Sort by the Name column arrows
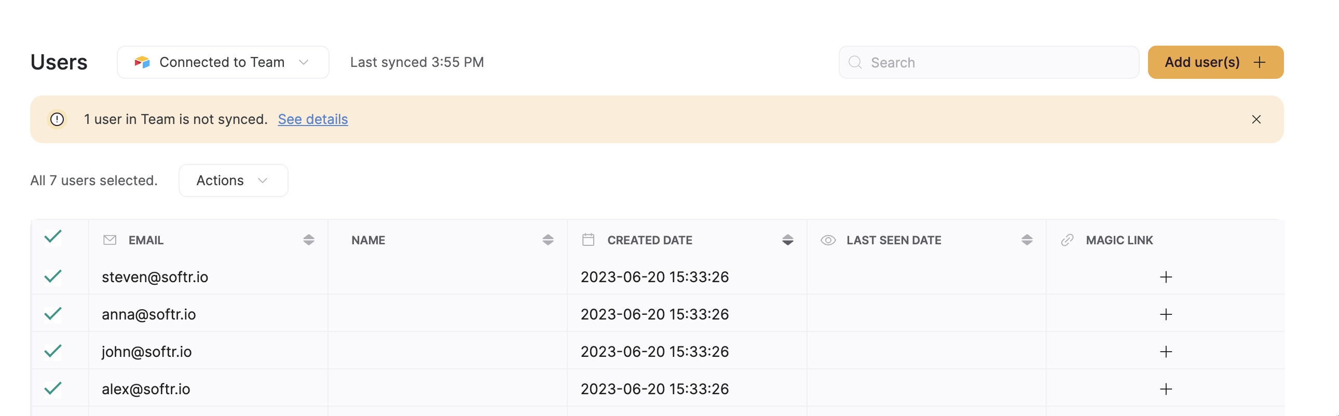The height and width of the screenshot is (416, 1339). [548, 240]
